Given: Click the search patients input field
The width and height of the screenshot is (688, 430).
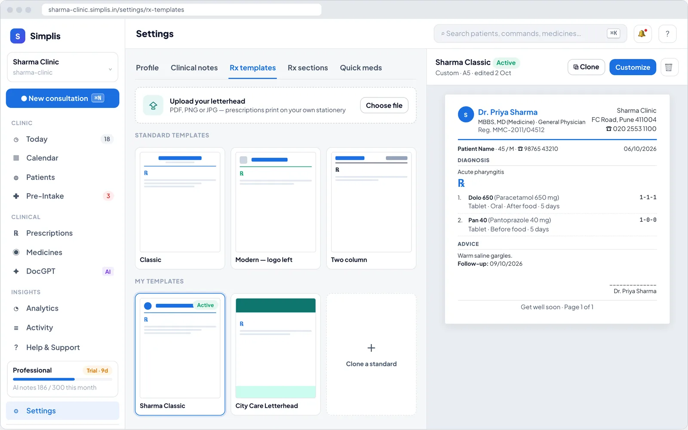Looking at the screenshot, I should click(x=530, y=34).
